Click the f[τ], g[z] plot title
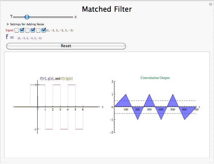The width and height of the screenshot is (214, 164). point(56,78)
